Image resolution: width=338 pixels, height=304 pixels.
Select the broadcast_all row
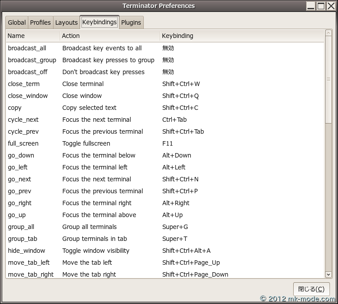point(27,48)
